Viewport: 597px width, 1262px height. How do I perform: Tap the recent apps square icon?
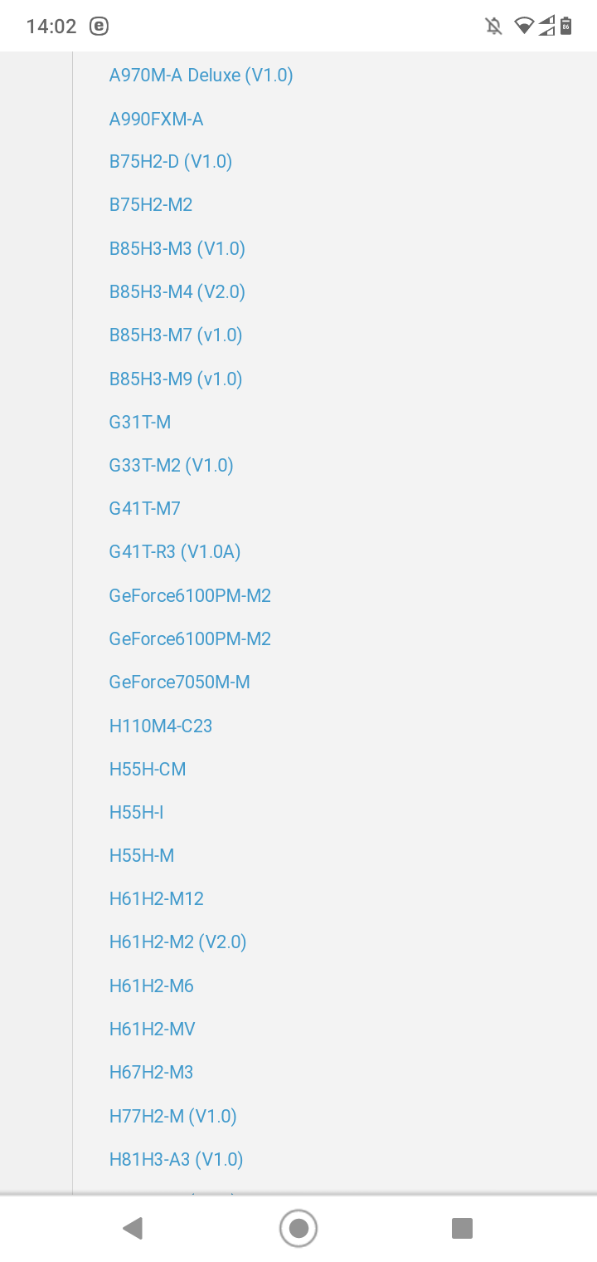[x=462, y=1228]
